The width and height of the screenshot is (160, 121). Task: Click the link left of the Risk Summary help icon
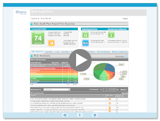coord(120,56)
